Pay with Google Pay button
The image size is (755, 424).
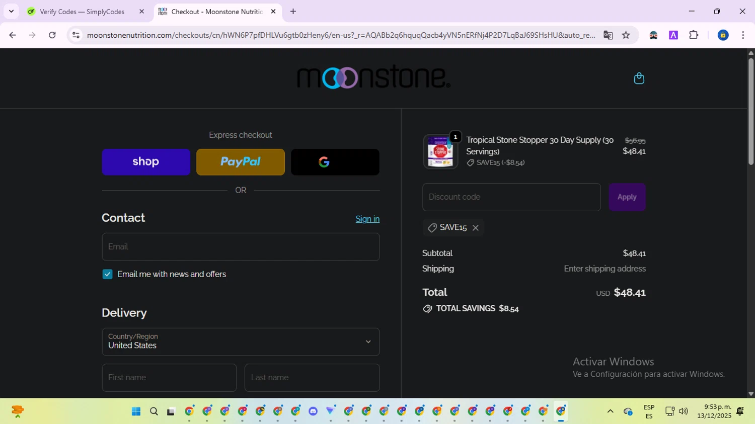335,162
